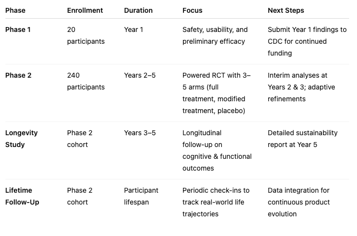Click Detailed sustainability report at Year 5
This screenshot has width=357, height=236.
303,139
